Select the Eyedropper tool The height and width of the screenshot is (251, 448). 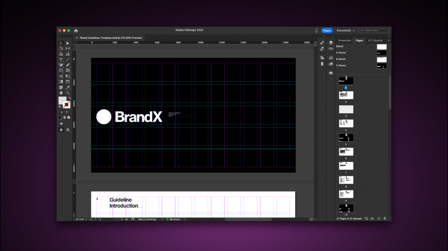click(x=68, y=88)
